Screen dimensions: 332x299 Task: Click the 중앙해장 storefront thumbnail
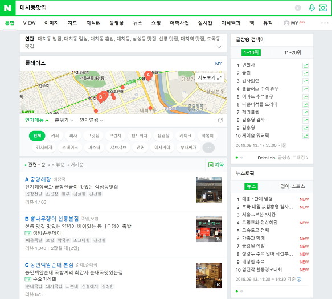click(x=209, y=190)
